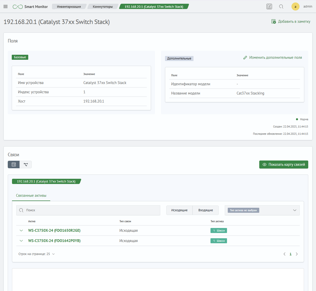Switch links to graph view

[x=26, y=164]
